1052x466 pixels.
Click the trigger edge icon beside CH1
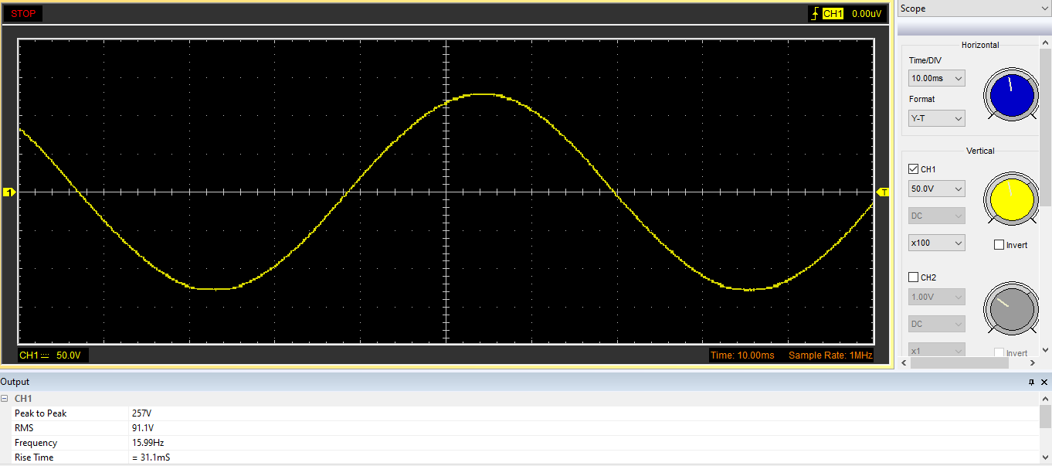point(815,14)
